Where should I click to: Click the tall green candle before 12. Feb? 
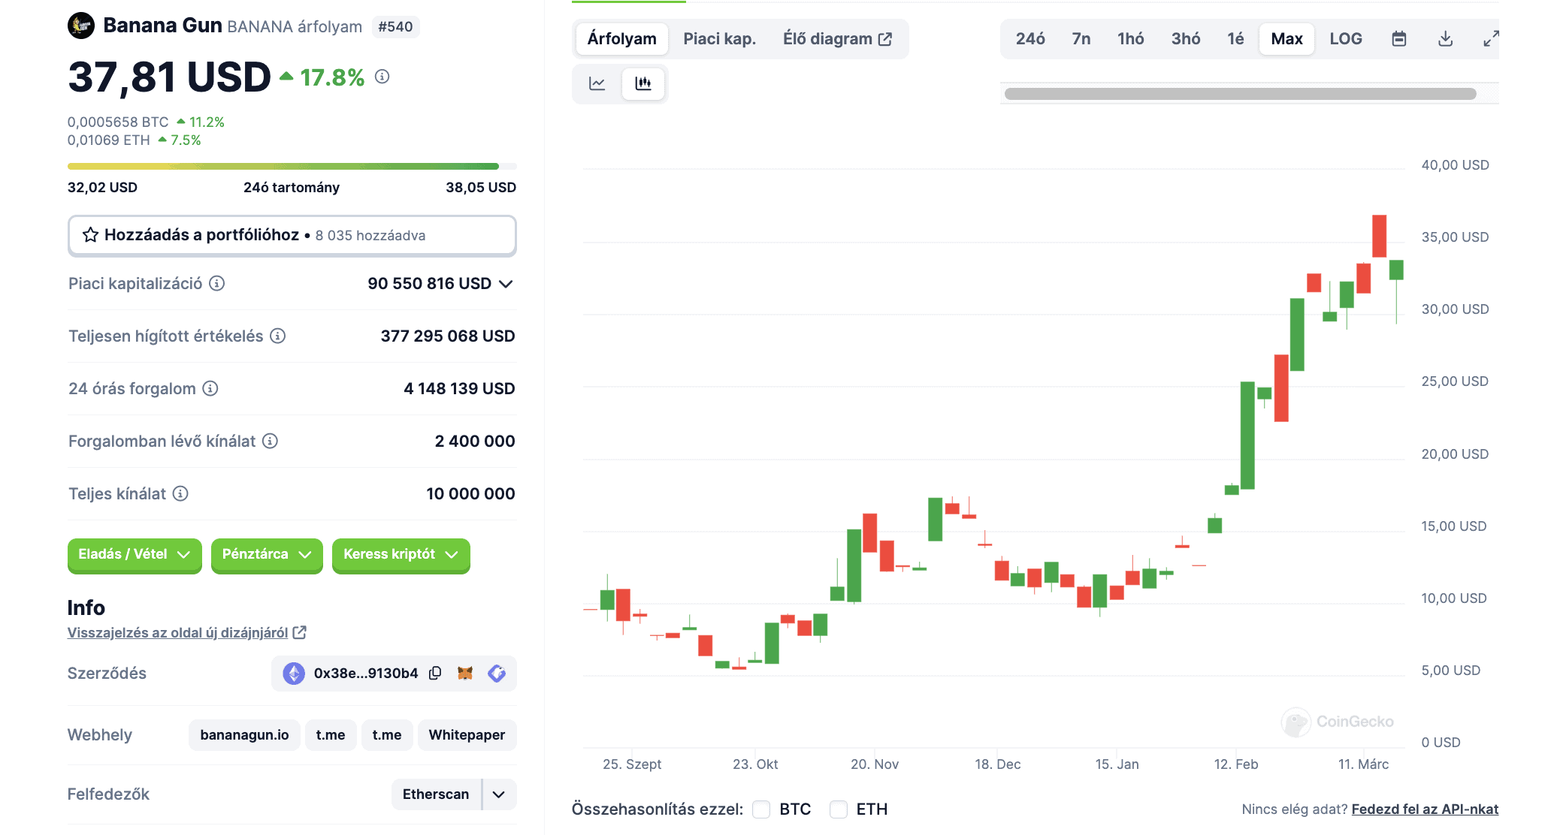(x=1247, y=436)
